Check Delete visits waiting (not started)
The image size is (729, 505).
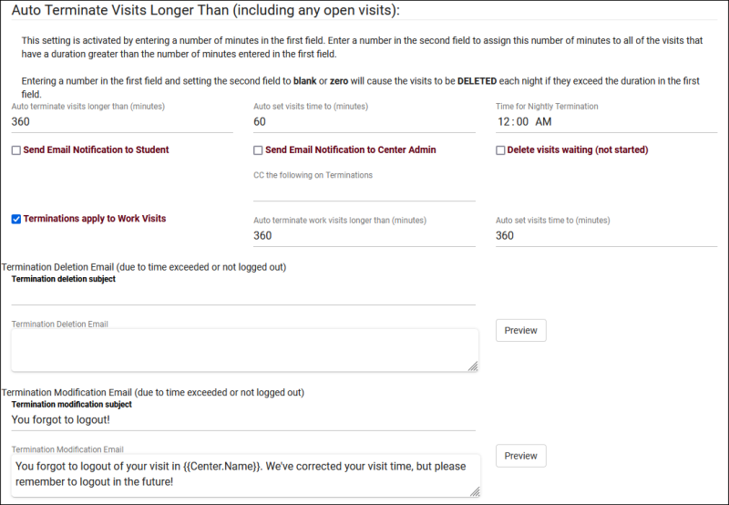[500, 150]
